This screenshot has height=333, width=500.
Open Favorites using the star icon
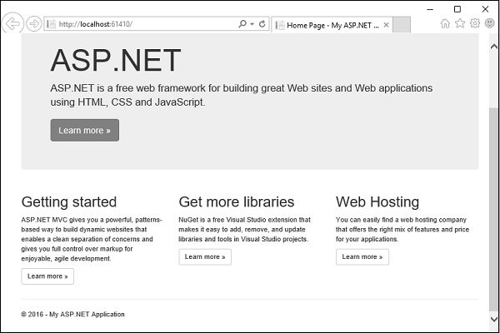coord(460,24)
